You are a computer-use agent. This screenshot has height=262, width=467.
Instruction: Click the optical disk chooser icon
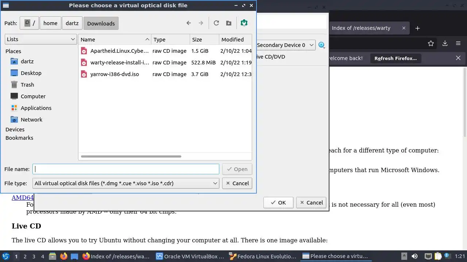pos(321,45)
